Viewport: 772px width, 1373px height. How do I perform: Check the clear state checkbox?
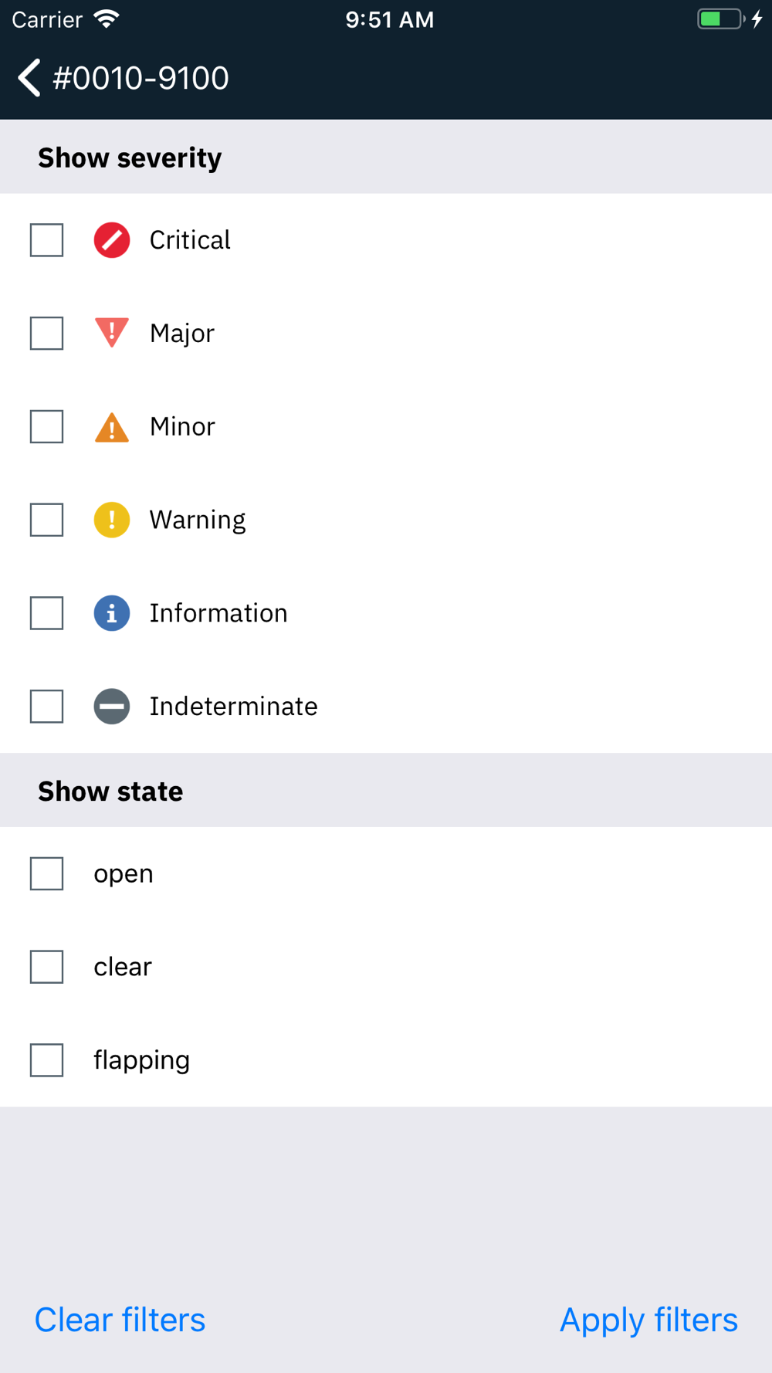click(47, 967)
